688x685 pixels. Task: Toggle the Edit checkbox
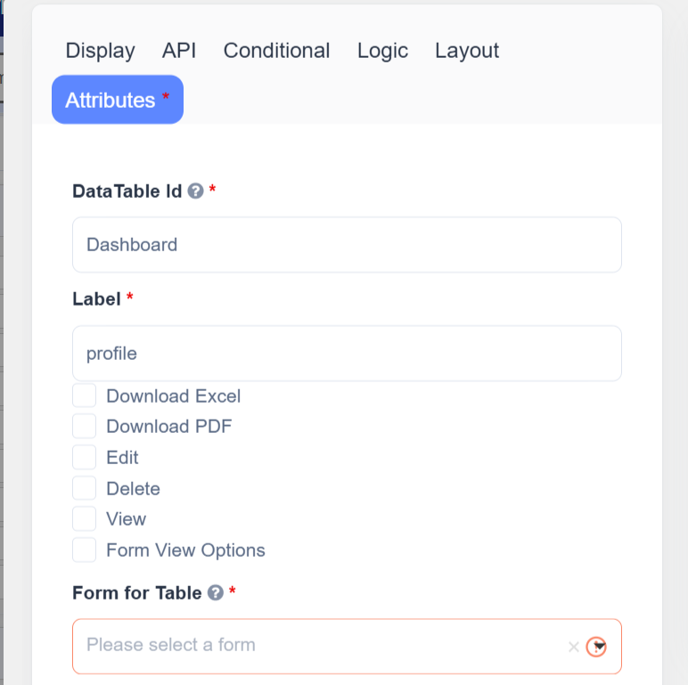(85, 457)
